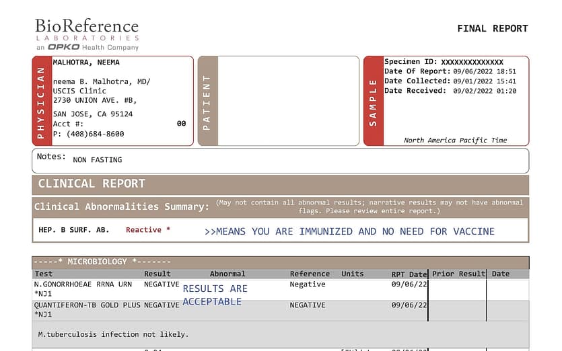The width and height of the screenshot is (562, 351).
Task: Click the FINAL REPORT heading
Action: tap(492, 28)
